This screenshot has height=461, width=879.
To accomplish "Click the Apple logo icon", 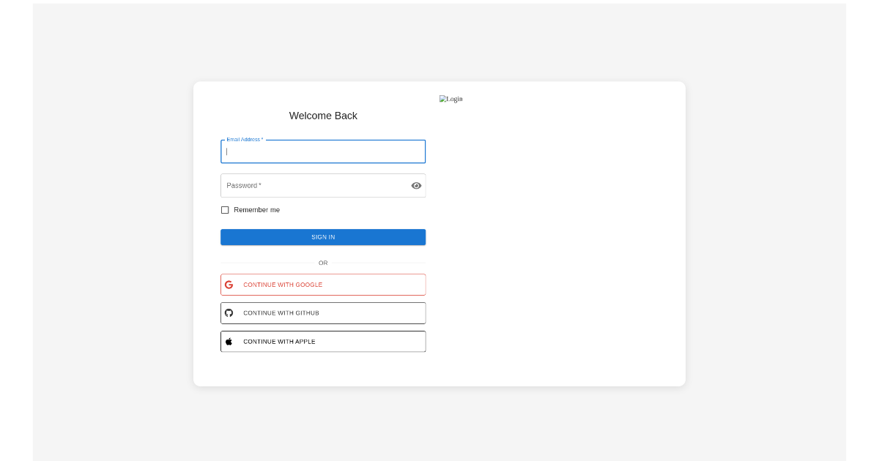I will pyautogui.click(x=229, y=341).
